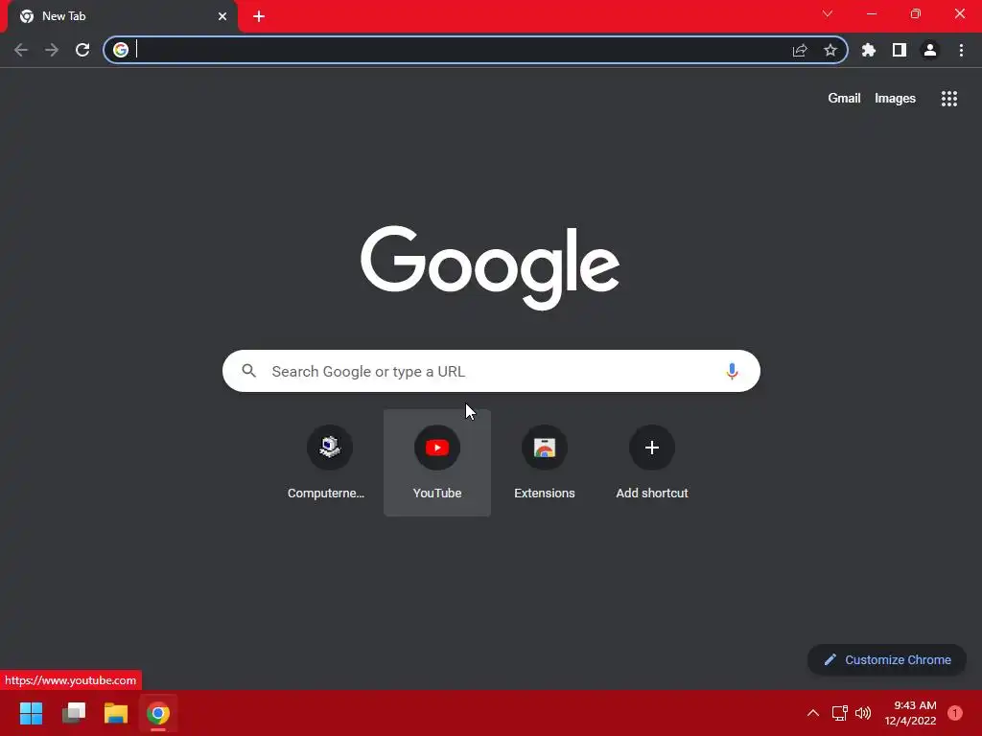Image resolution: width=982 pixels, height=736 pixels.
Task: Reload the current page
Action: 82,50
